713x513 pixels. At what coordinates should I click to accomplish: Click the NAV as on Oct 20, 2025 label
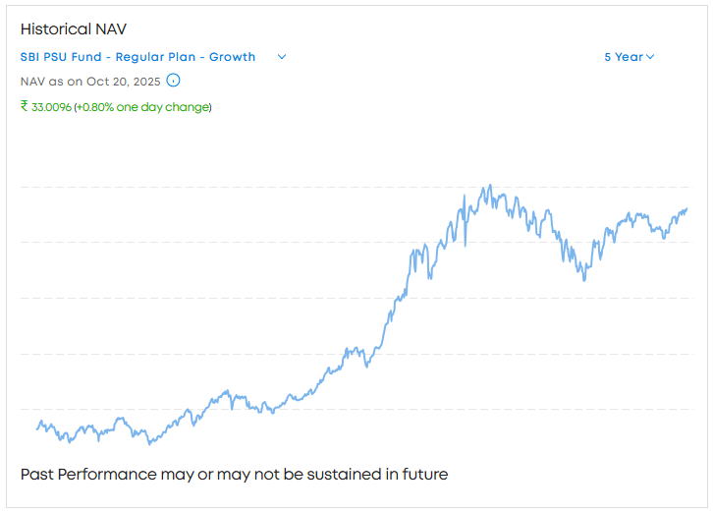pos(90,82)
